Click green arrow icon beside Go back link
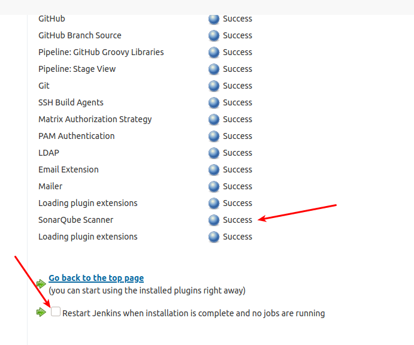Viewport: 414px width, 345px height. tap(41, 283)
